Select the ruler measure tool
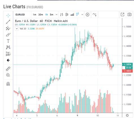Screen dimensions: 134x119 (8, 69)
